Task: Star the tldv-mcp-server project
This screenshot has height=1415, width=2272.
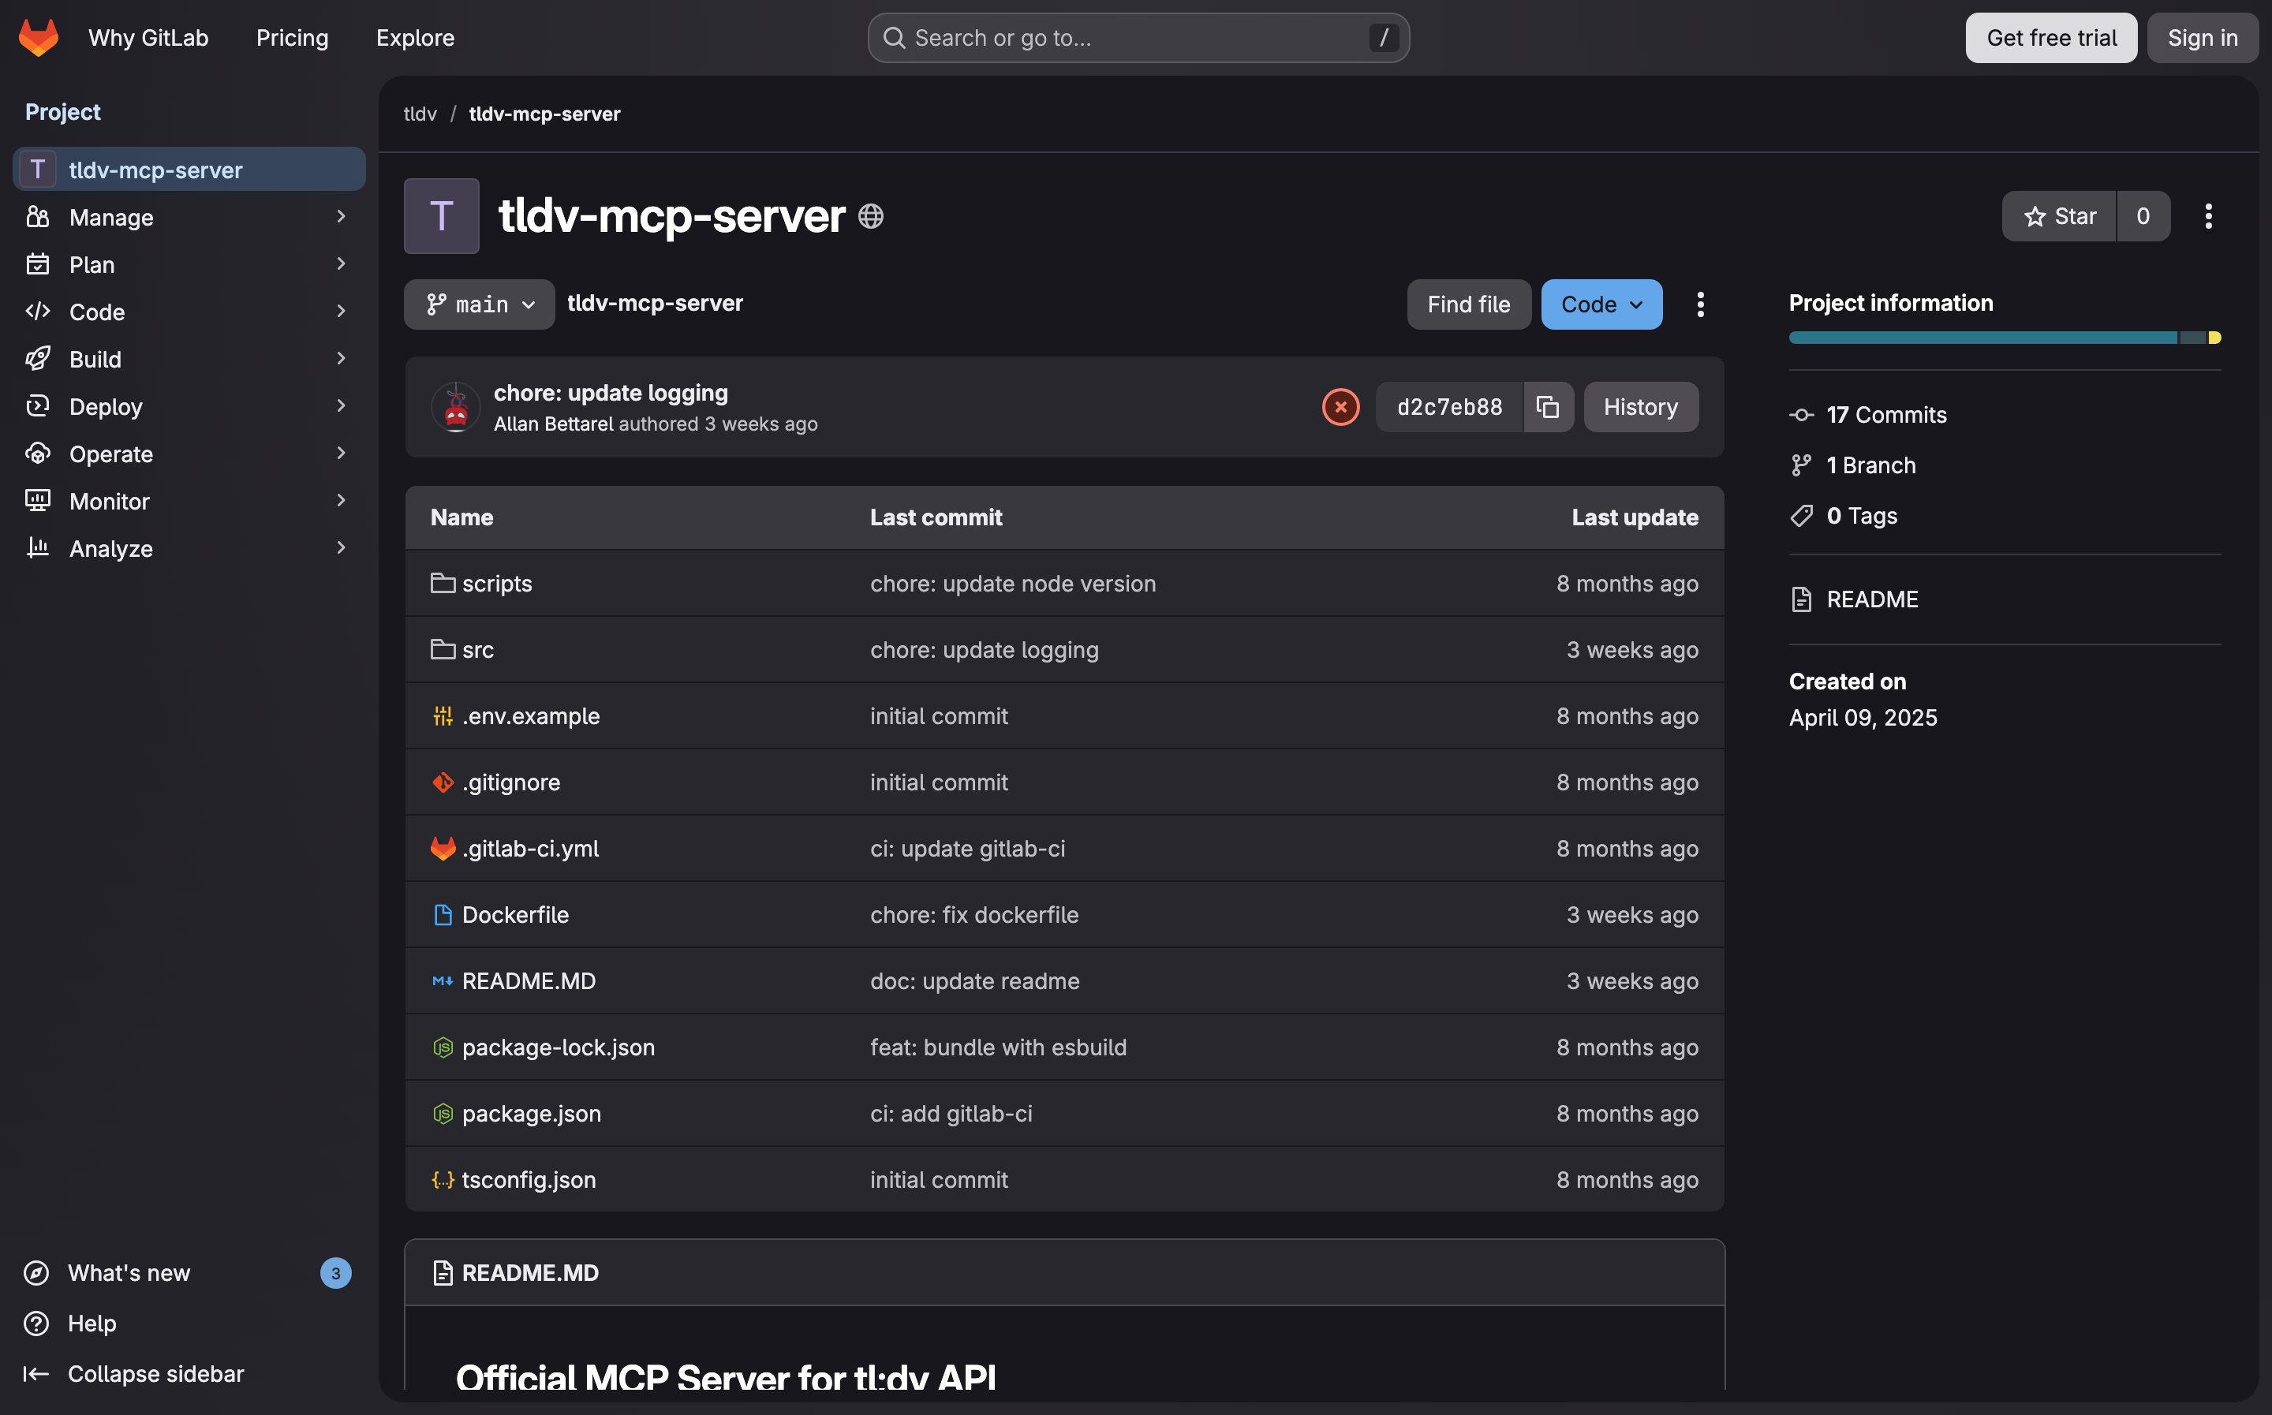Action: click(x=2059, y=216)
